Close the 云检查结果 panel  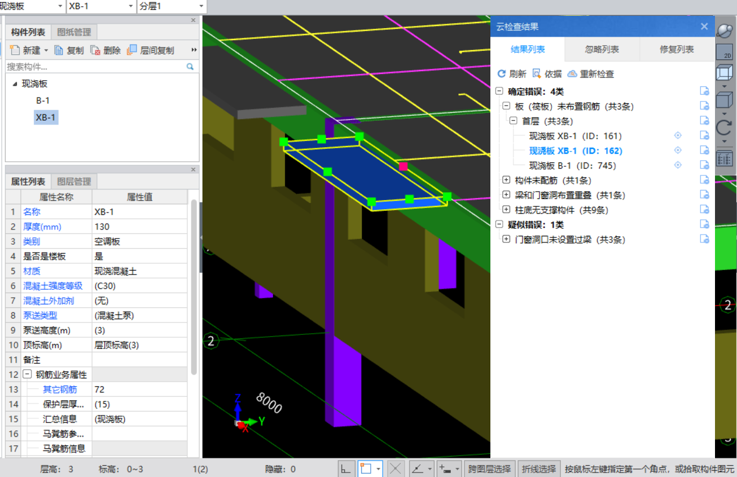pyautogui.click(x=704, y=26)
